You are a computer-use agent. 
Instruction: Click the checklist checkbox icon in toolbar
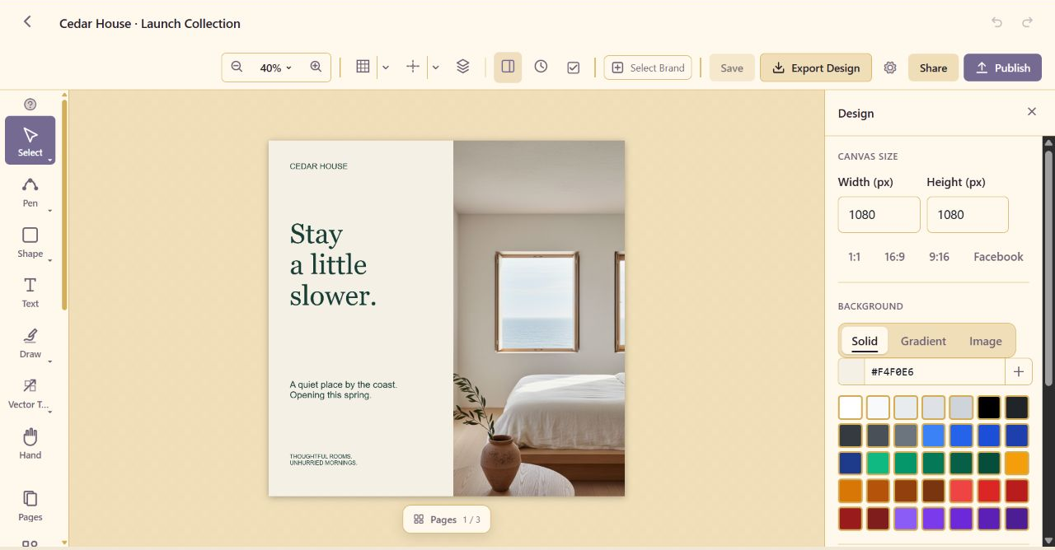574,68
